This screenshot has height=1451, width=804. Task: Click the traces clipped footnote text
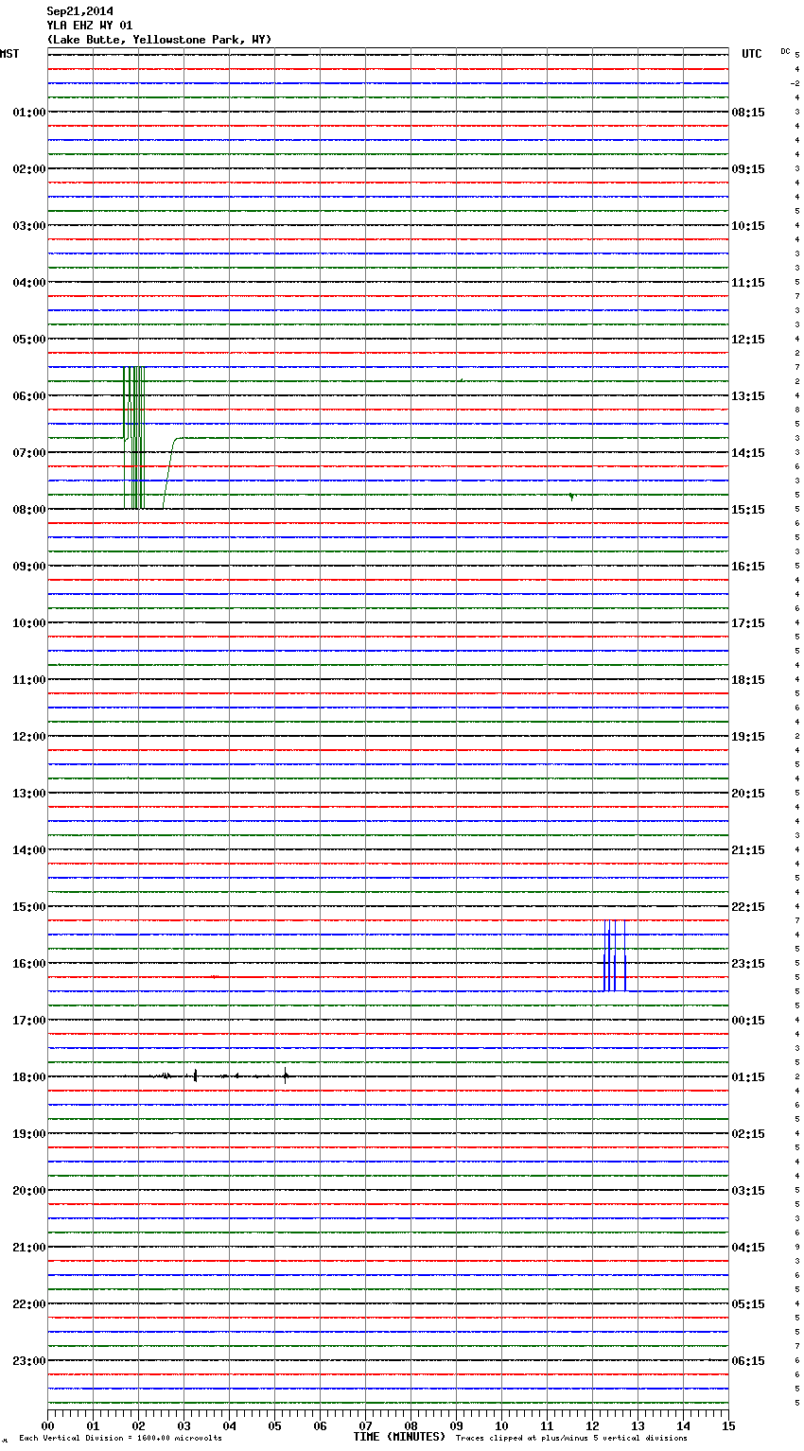[x=571, y=1439]
